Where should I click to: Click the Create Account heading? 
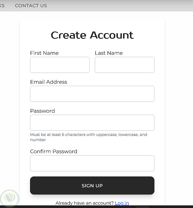(x=92, y=35)
